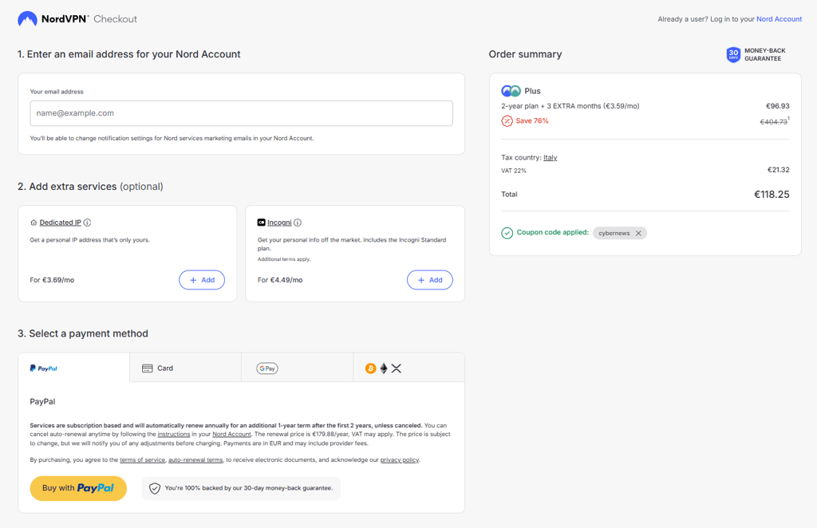Click the Bitcoin icon in crypto tab
This screenshot has width=817, height=528.
click(x=370, y=368)
